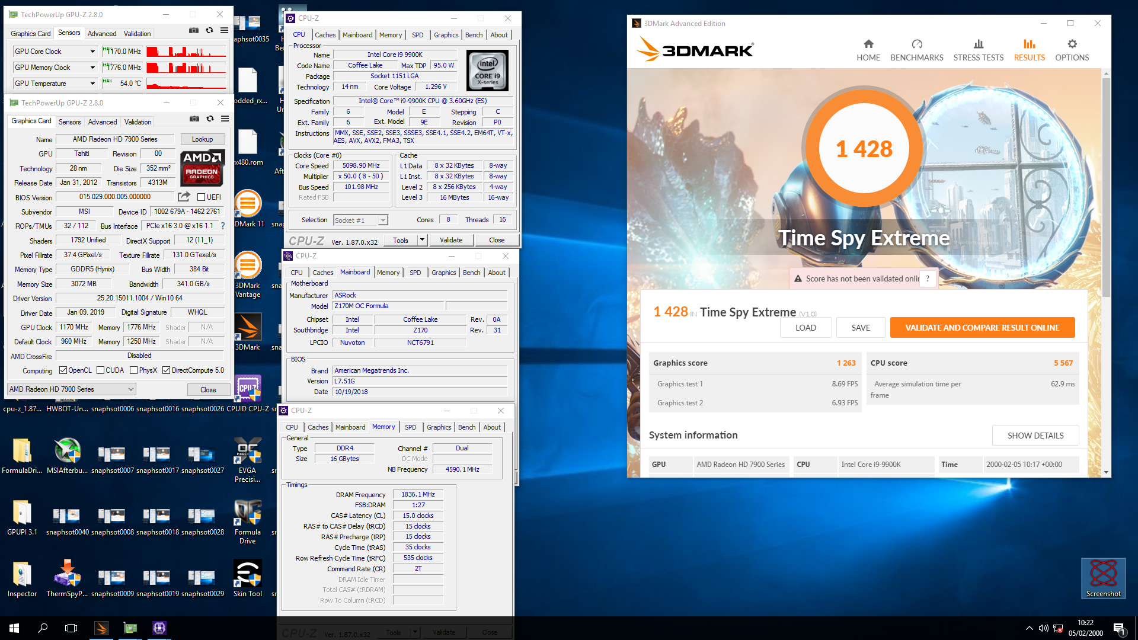Open the AMD Radeon HD 7900 Series GPU selector
Screen dimensions: 1138x640
click(x=71, y=389)
